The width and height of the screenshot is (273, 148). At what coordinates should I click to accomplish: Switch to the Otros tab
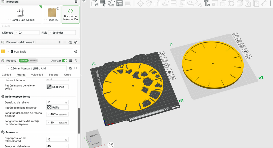[x=67, y=74]
